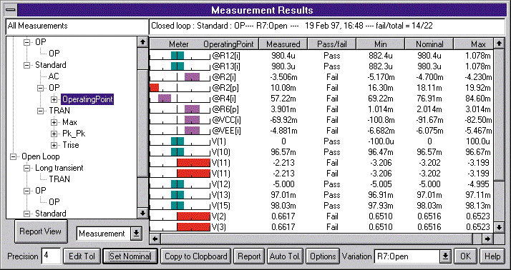511x270 pixels.
Task: Click nominal value 18.11m
Action: point(429,88)
